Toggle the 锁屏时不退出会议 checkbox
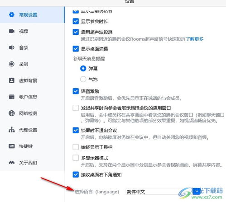Viewport: 226px width, 202px height. point(76,130)
